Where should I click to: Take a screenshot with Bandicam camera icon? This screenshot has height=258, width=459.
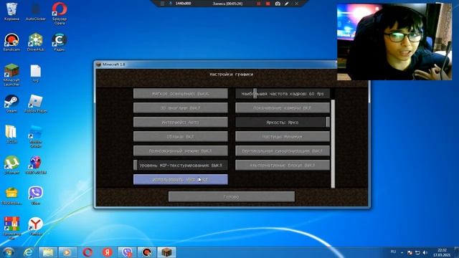pos(278,4)
